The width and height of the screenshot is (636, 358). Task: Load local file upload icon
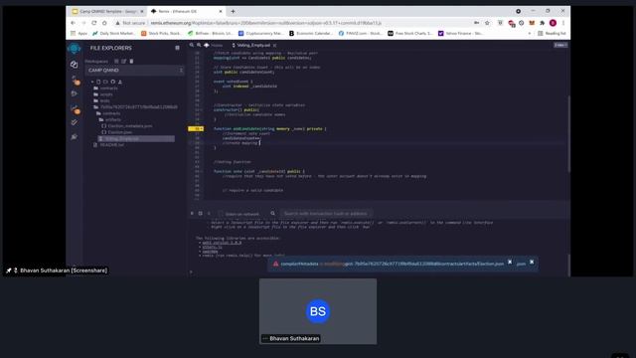click(120, 82)
